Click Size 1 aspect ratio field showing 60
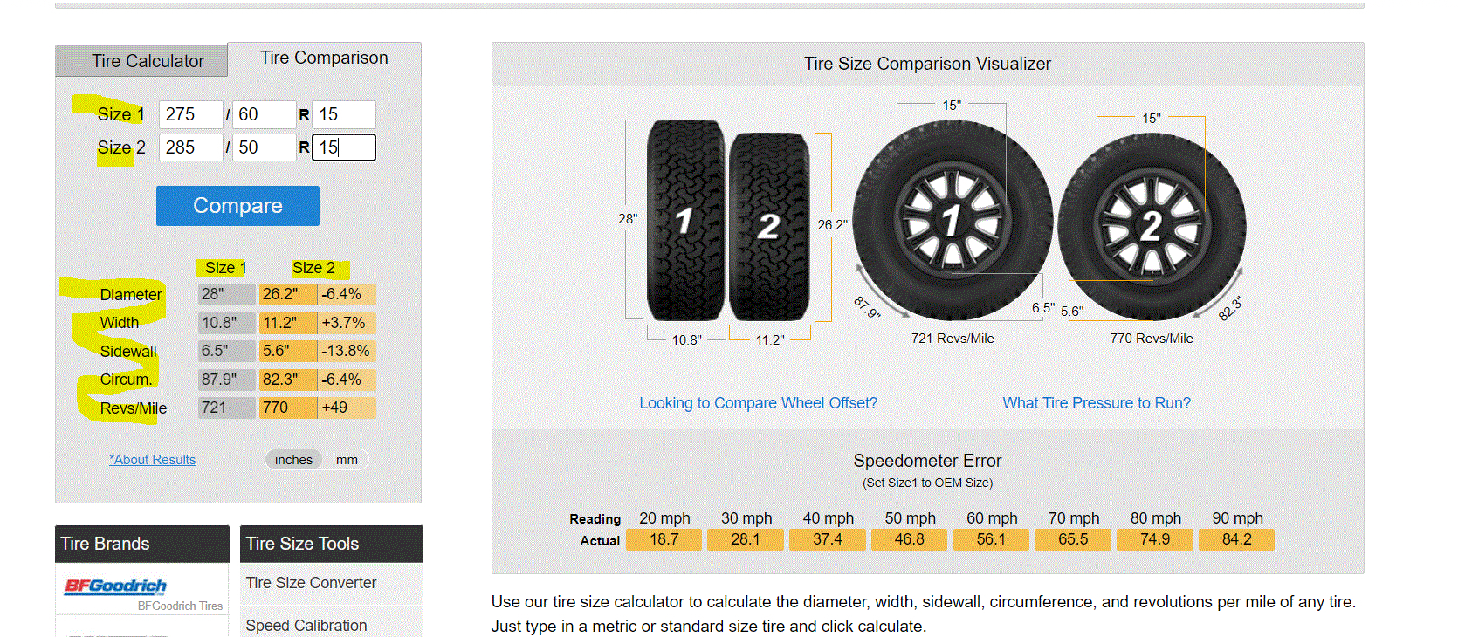Viewport: 1458px width, 637px height. click(265, 114)
